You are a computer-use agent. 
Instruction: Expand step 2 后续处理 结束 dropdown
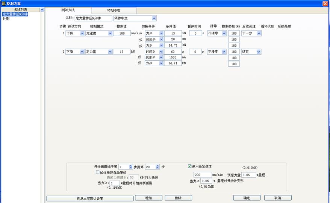tap(259, 52)
